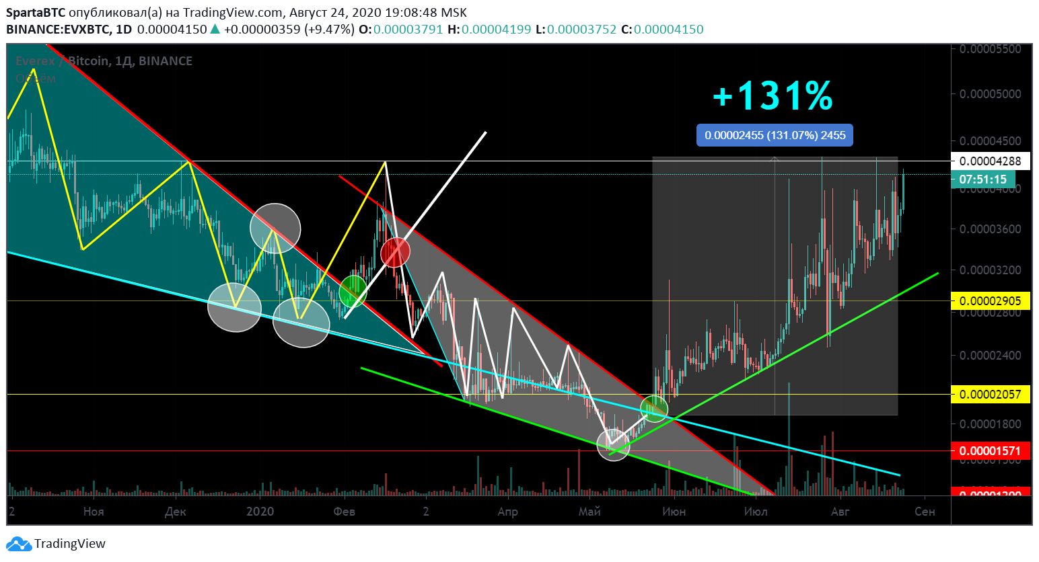Click the C:0.00004150 close value
The width and height of the screenshot is (1039, 562).
(x=662, y=30)
